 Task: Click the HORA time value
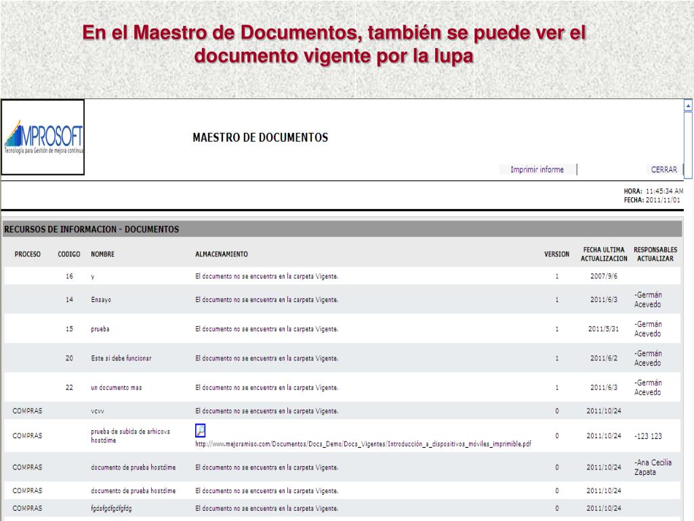pos(664,191)
